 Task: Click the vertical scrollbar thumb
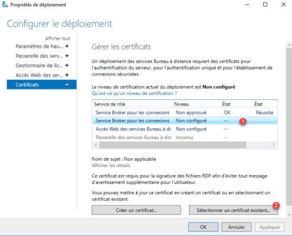pyautogui.click(x=289, y=127)
